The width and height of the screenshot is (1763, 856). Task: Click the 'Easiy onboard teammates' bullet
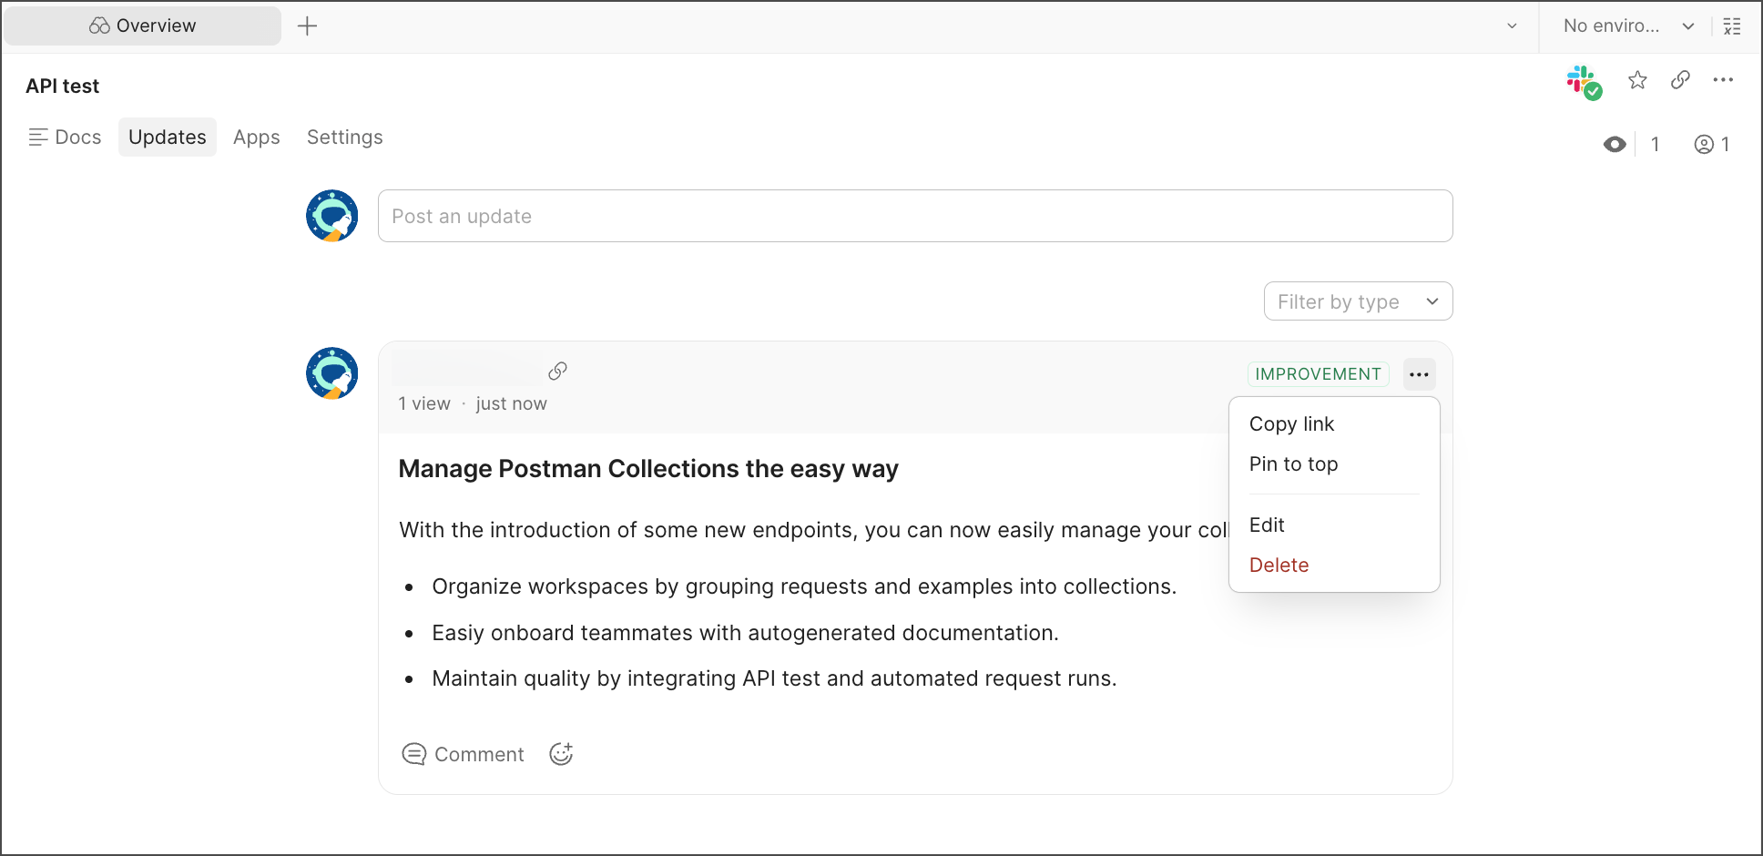pos(745,633)
